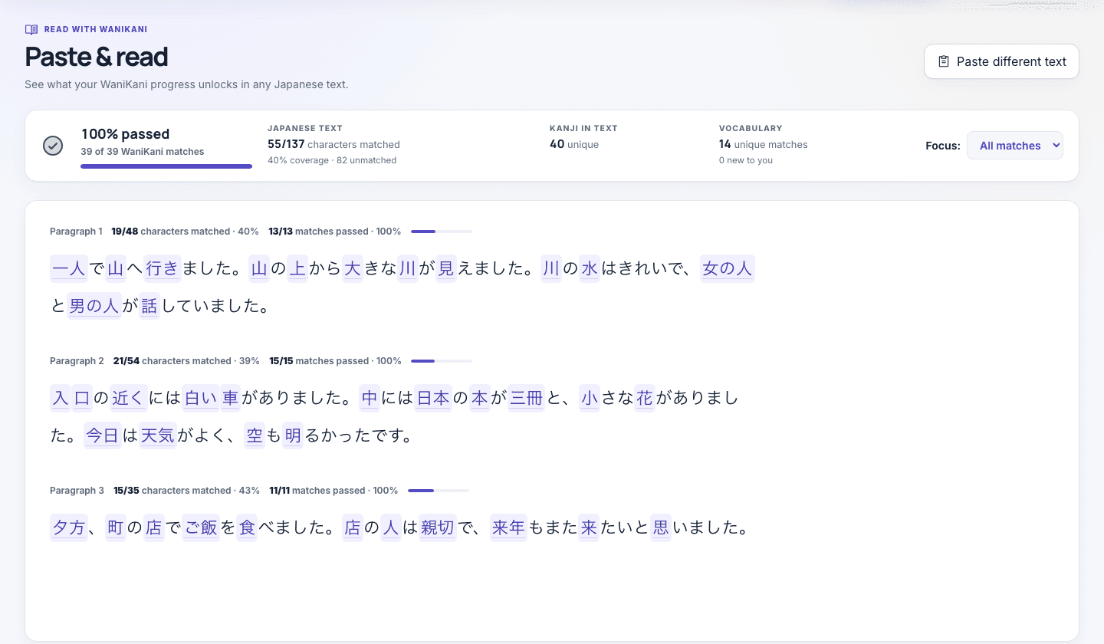
Task: Click the Paragraph 3 label
Action: (77, 491)
